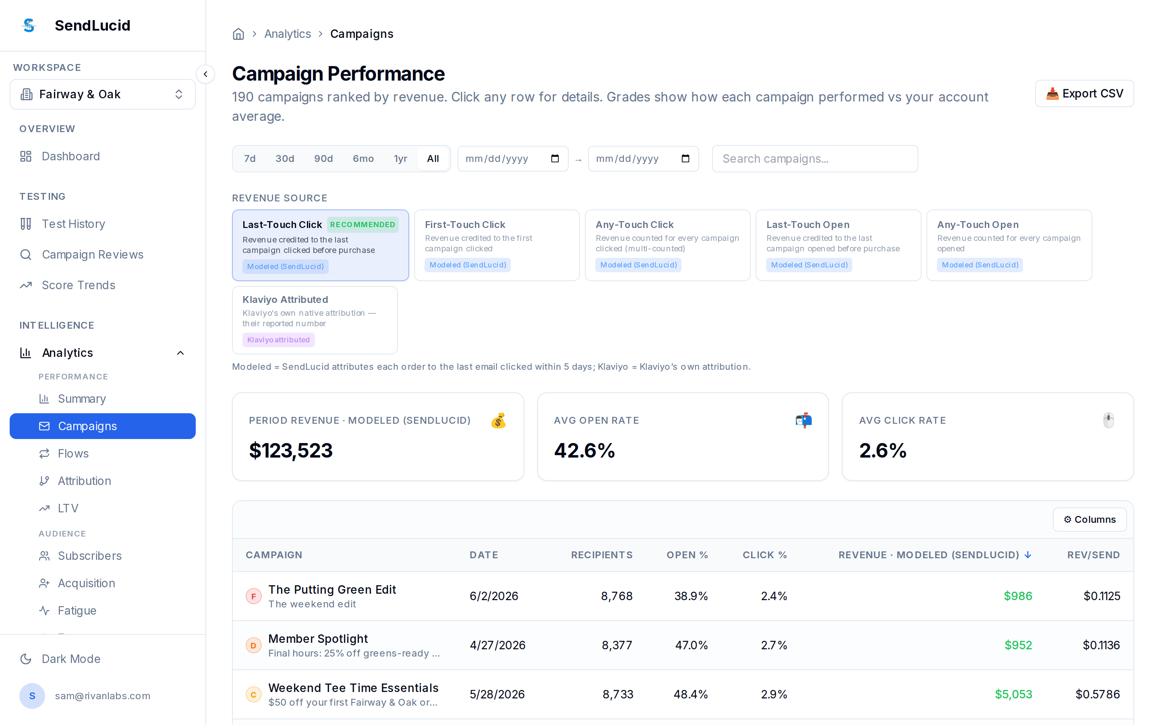Open Campaign Reviews page
Viewport: 1160px width, 725px height.
[x=103, y=255]
